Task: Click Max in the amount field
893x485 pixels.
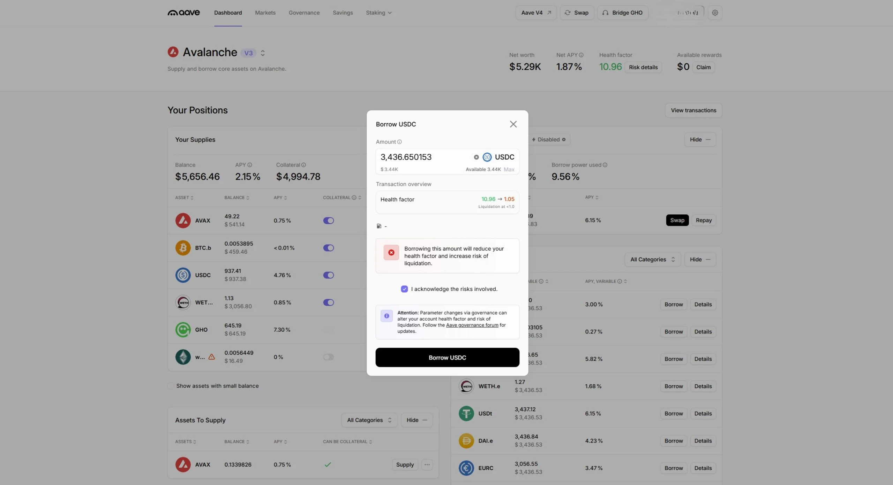Action: coord(509,169)
